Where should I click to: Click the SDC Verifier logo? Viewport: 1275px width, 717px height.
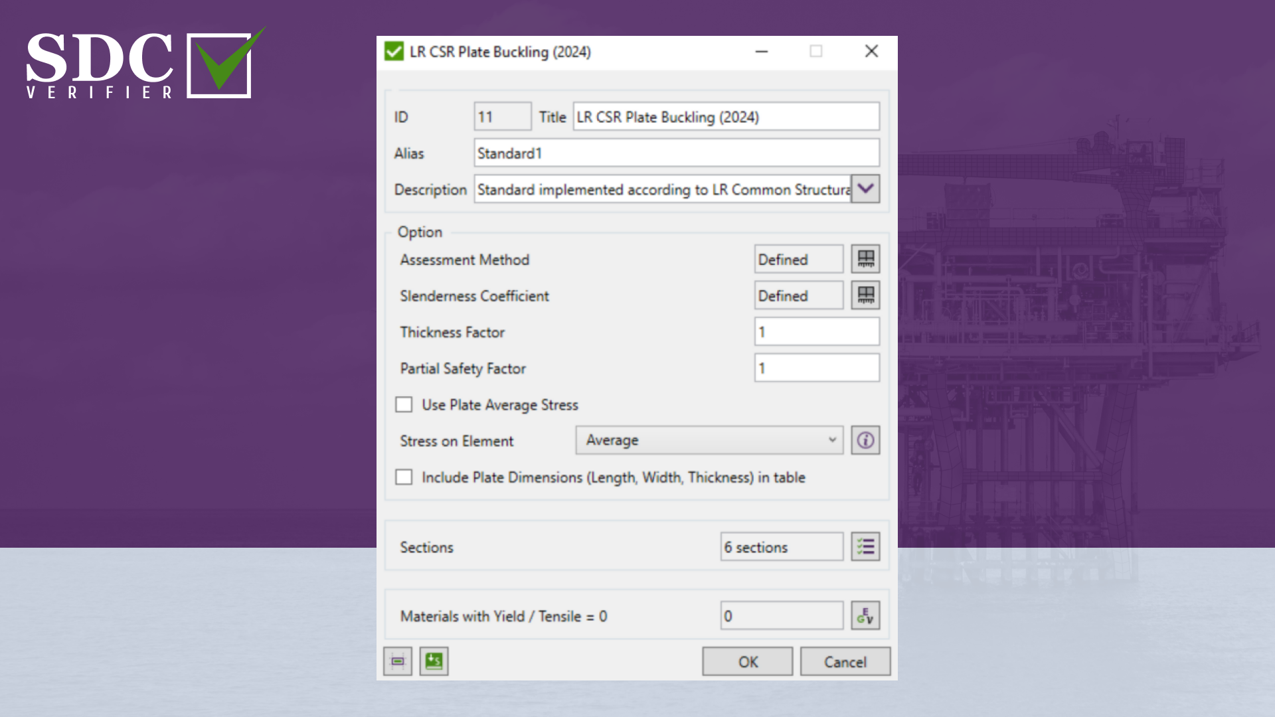(146, 63)
